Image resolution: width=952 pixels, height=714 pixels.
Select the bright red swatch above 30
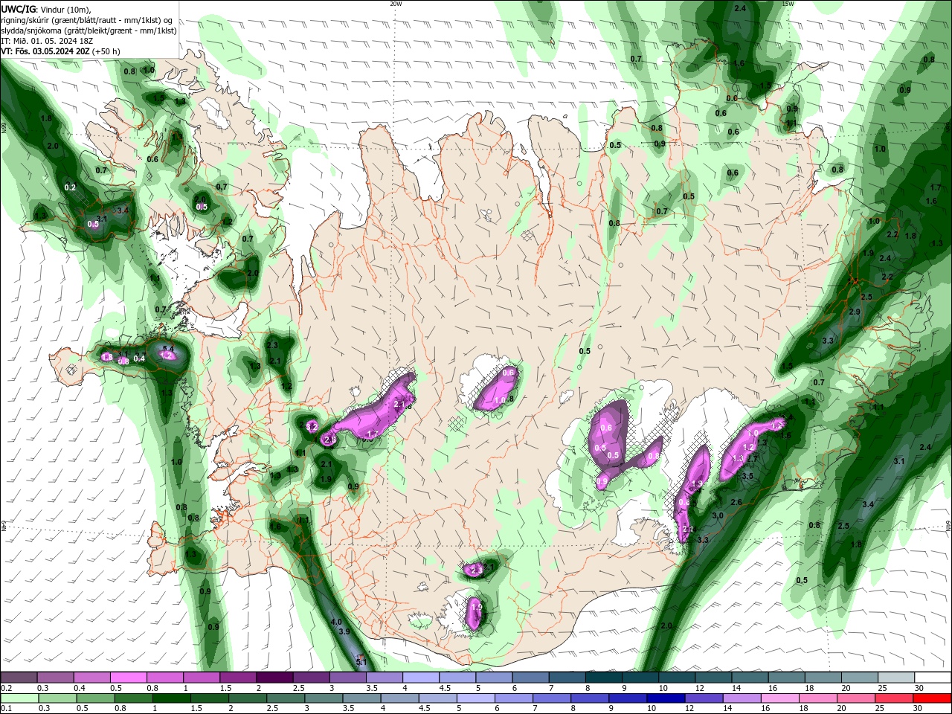(933, 698)
